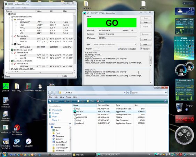
Task: Open Gadwin PrintScreen desktop icon
Action: [x=6, y=100]
